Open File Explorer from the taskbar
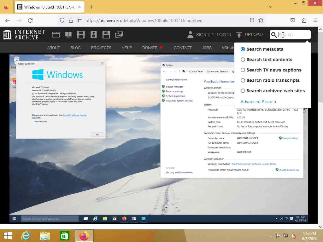Viewport: 323px width, 242px height. tap(45, 236)
